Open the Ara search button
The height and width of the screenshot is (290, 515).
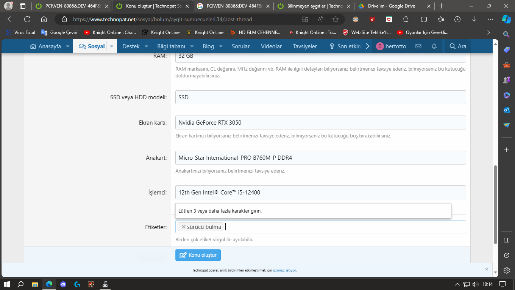[x=457, y=46]
